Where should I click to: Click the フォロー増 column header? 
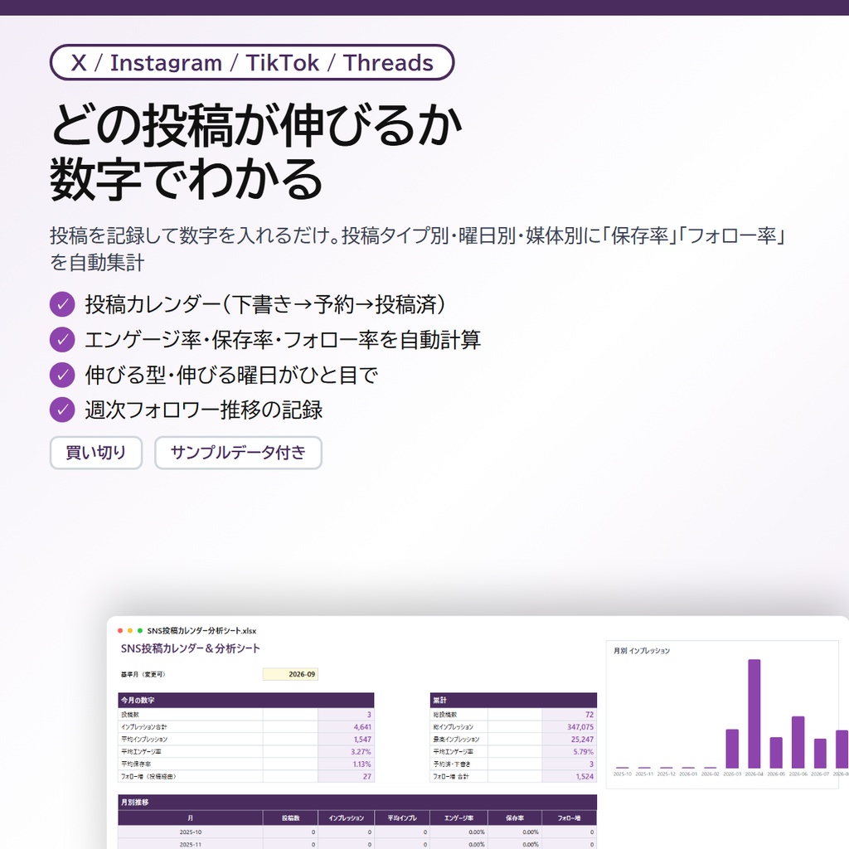[x=569, y=818]
